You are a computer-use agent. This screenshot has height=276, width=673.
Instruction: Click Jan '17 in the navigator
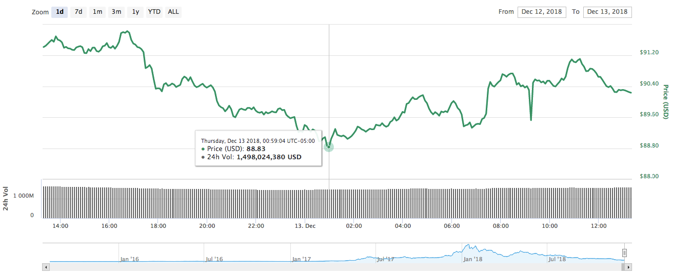coord(301,259)
